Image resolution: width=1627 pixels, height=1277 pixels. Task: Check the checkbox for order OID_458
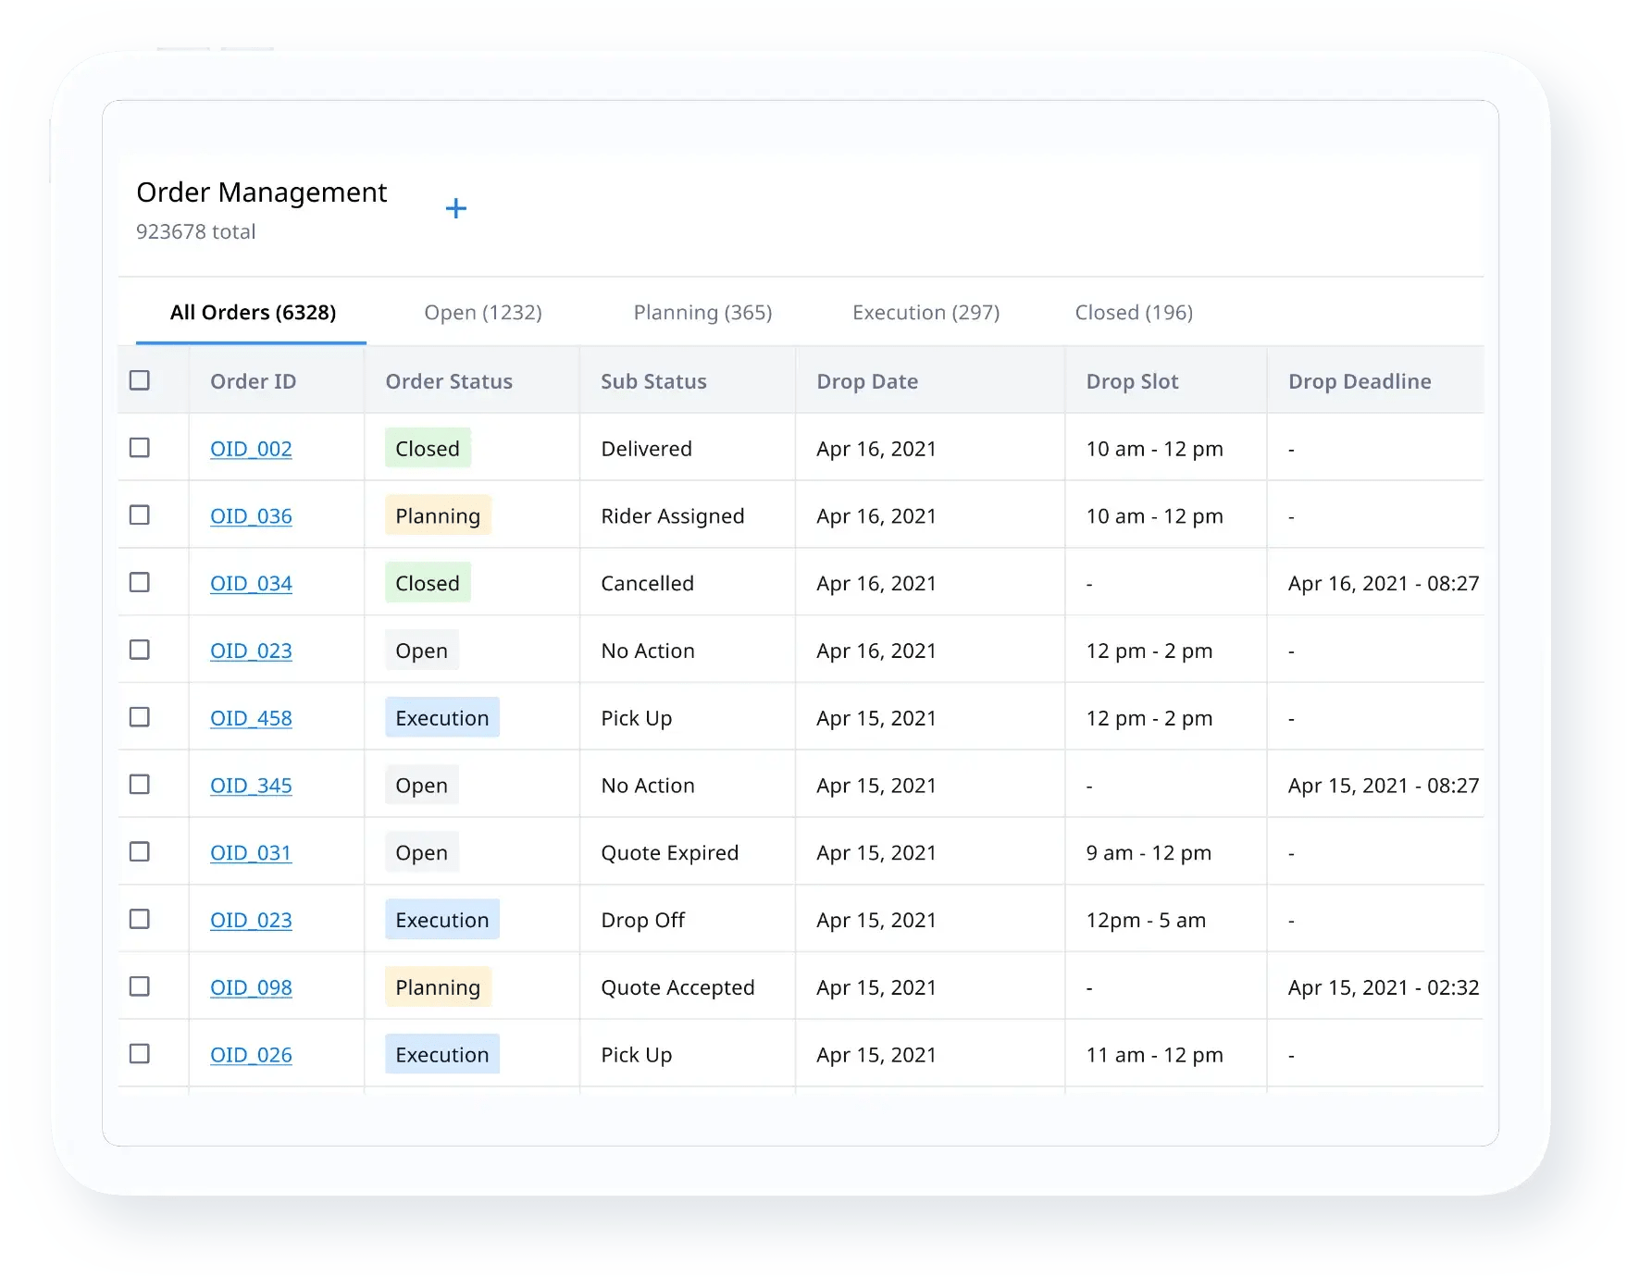140,717
